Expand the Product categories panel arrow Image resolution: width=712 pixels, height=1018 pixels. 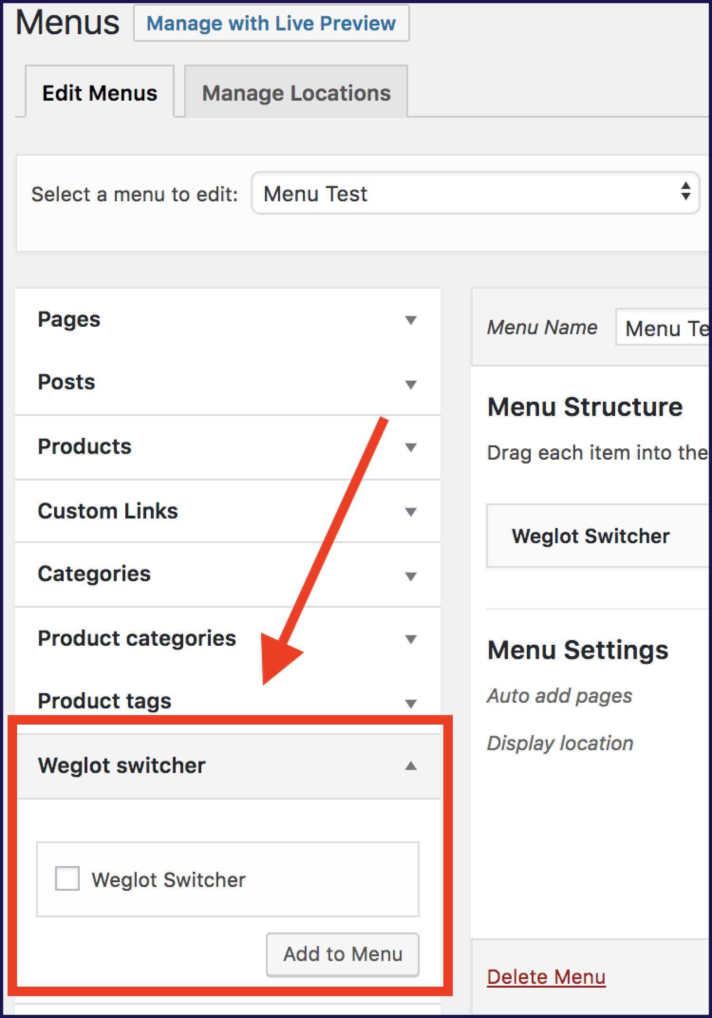411,639
